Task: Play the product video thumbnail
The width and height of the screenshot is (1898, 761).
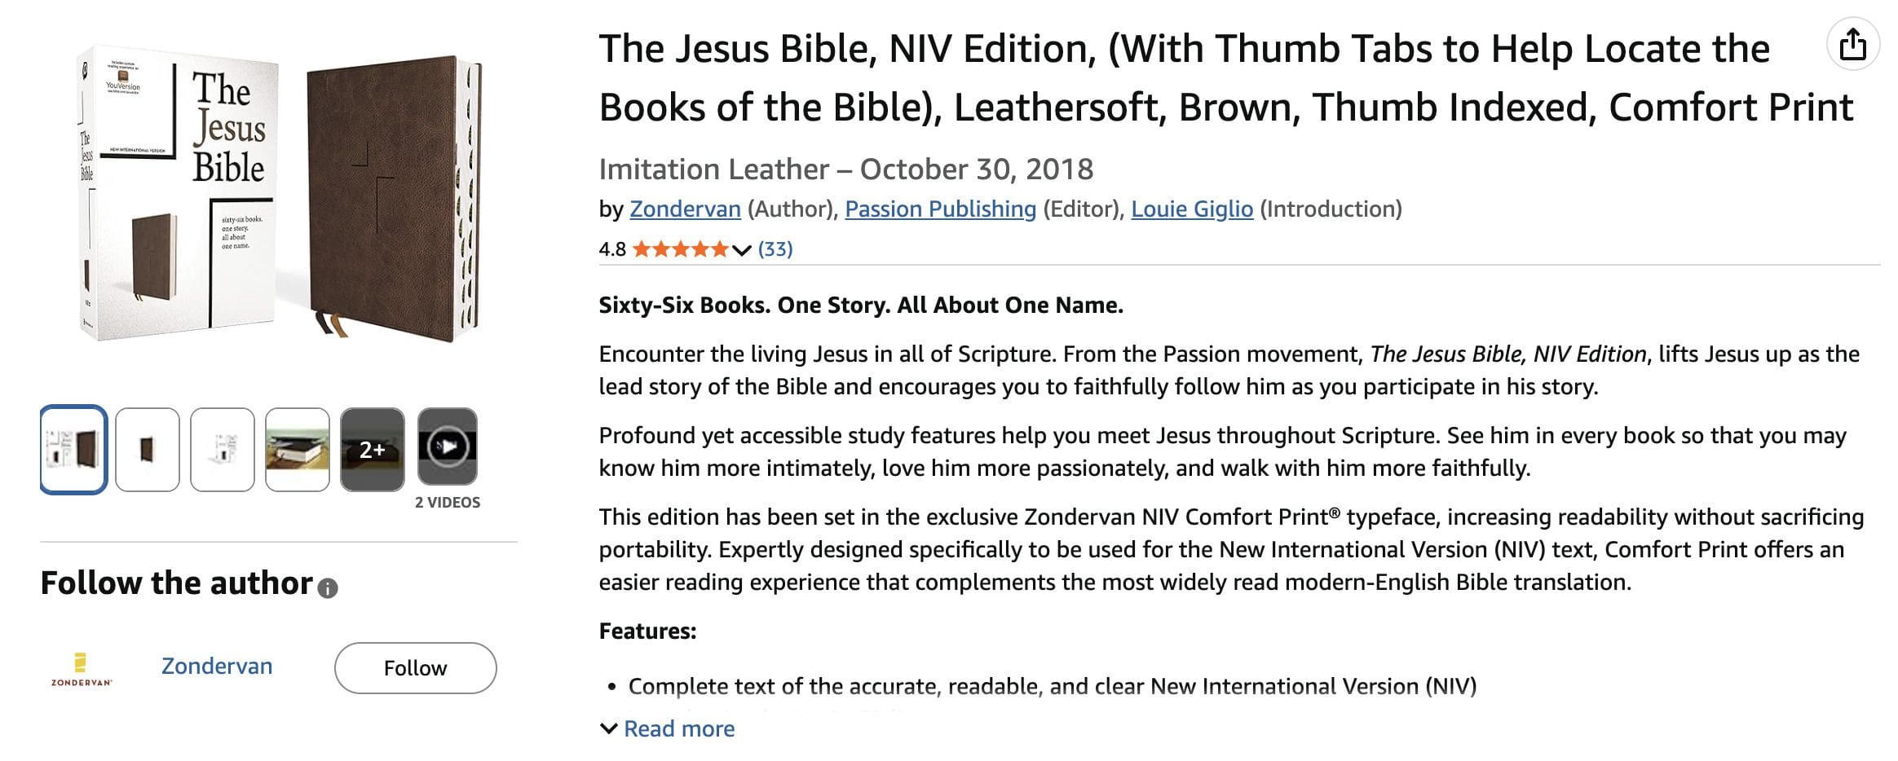Action: click(448, 446)
